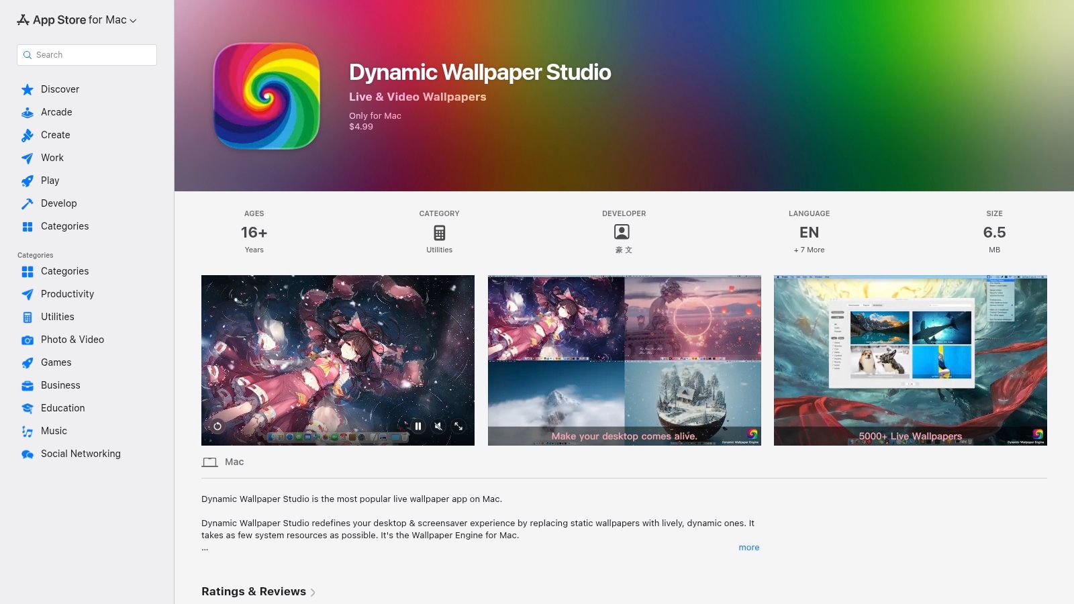Open Business category in sidebar
1074x604 pixels.
click(60, 385)
